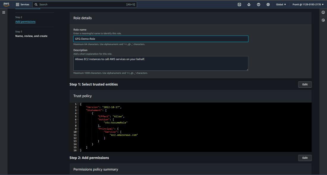
Task: Open the clock icon below the info icon
Action: coord(323,20)
